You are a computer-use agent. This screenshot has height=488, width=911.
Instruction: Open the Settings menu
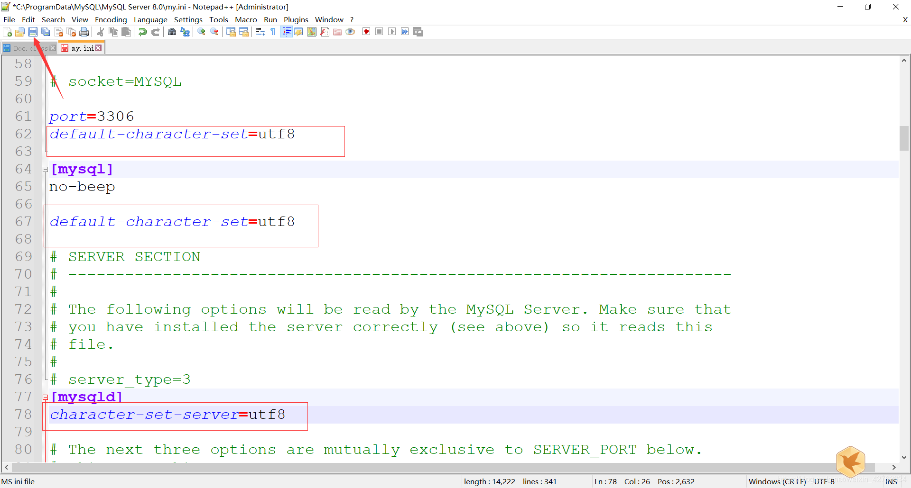point(188,19)
